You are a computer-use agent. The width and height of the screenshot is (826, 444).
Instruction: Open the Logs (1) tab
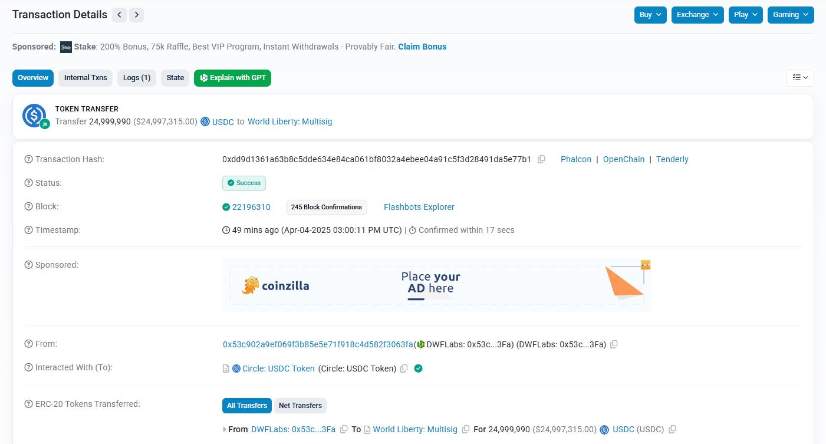pyautogui.click(x=137, y=78)
